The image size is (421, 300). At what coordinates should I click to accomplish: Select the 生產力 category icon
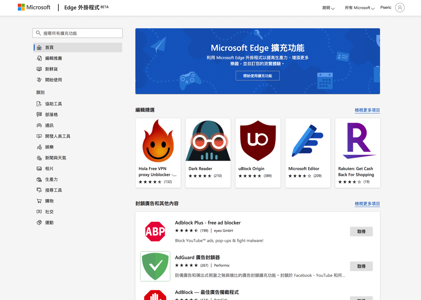pos(38,179)
